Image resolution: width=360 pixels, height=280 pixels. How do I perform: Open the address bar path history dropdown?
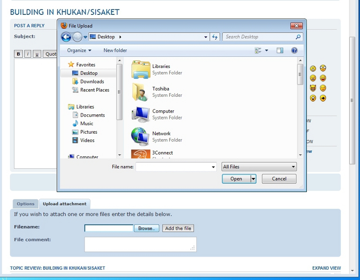[x=206, y=37]
